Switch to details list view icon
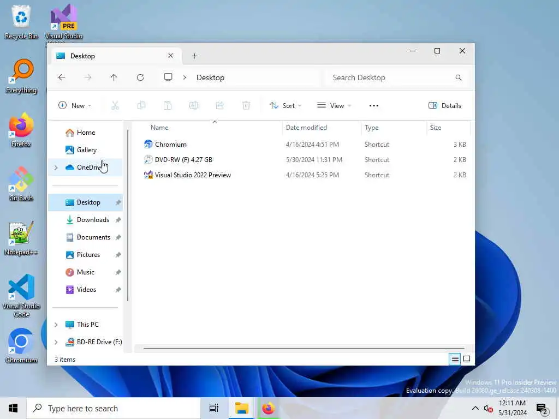 pyautogui.click(x=455, y=359)
